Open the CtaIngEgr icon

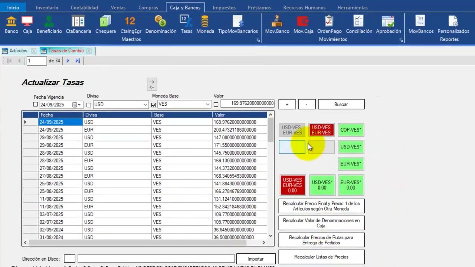(x=131, y=24)
